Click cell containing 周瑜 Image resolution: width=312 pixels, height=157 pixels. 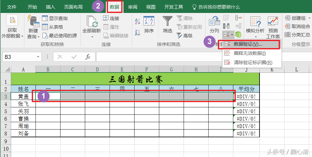click(23, 126)
